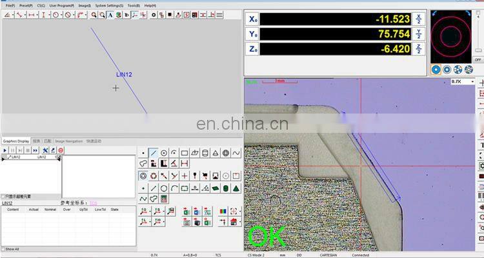Viewport: 484px width, 258px height.
Task: Toggle the checkbox on the LIN12 program row
Action: tap(59, 157)
